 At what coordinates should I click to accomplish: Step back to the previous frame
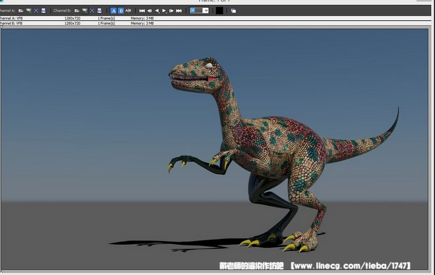click(150, 11)
